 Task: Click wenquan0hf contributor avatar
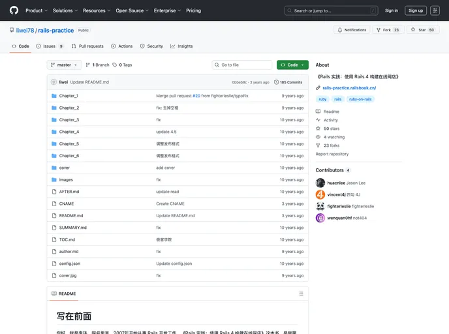coord(320,218)
